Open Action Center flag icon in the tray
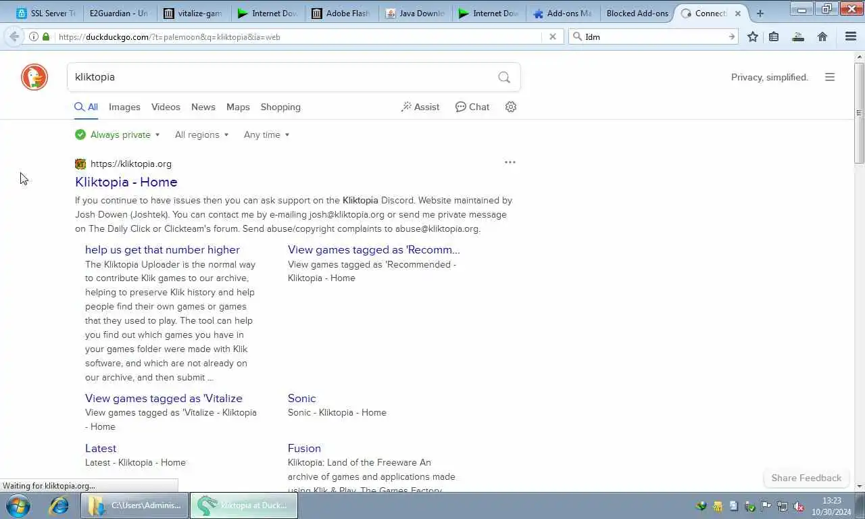 [766, 506]
